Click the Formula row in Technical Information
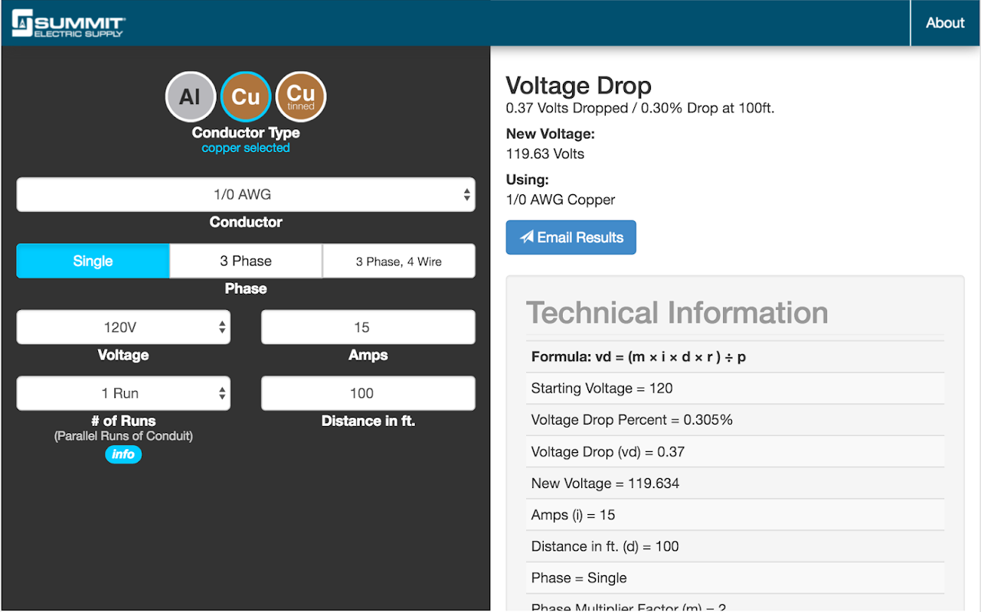The width and height of the screenshot is (981, 612). click(639, 356)
